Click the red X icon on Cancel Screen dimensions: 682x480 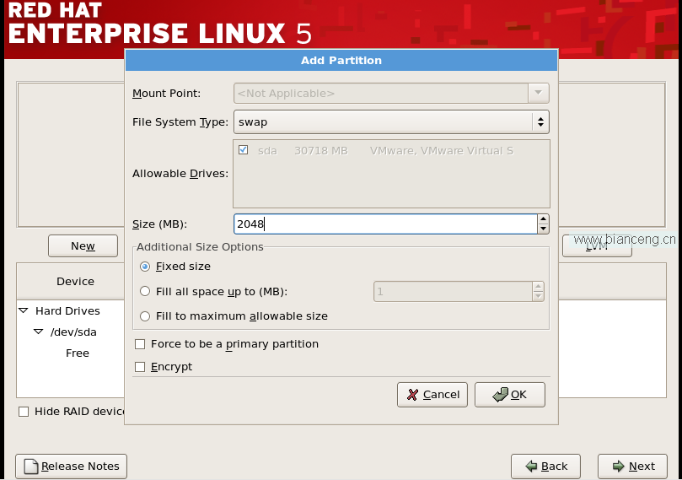click(412, 395)
